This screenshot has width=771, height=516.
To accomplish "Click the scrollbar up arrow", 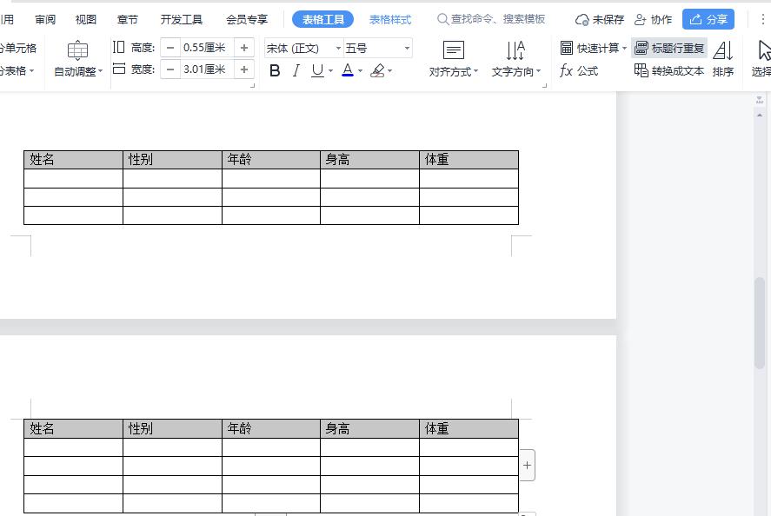I will (x=760, y=116).
